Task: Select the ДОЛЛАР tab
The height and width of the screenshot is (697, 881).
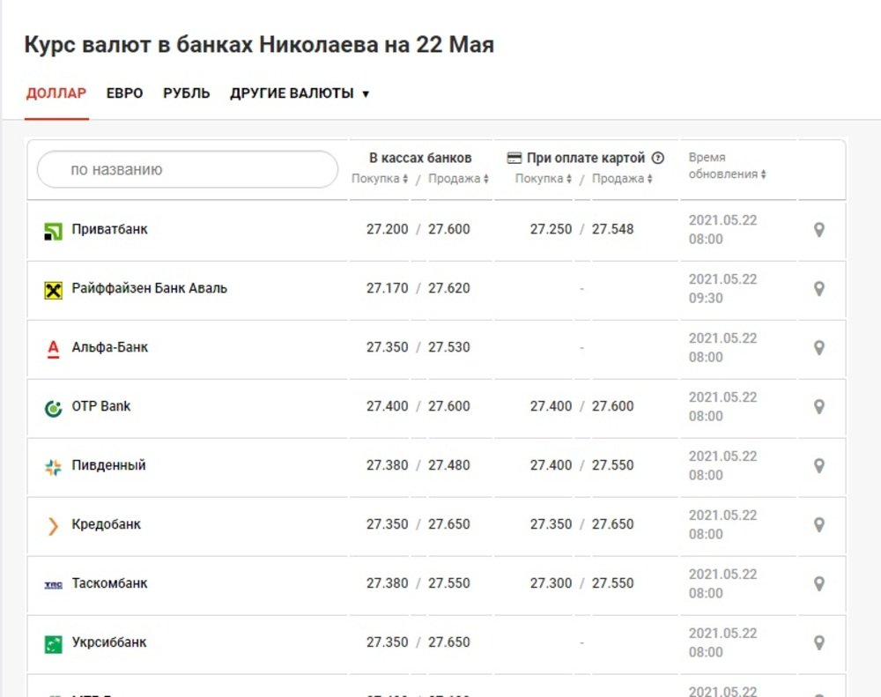Action: tap(56, 93)
